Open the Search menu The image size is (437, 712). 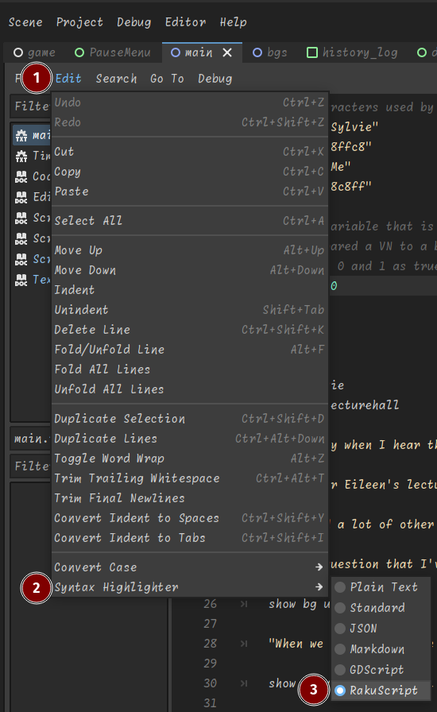116,79
